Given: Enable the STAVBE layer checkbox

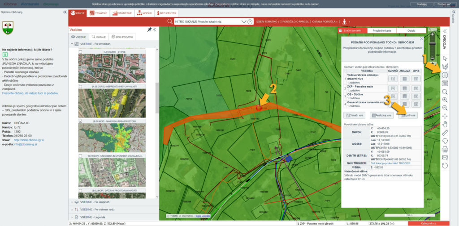Looking at the screenshot, I should tap(80, 52).
